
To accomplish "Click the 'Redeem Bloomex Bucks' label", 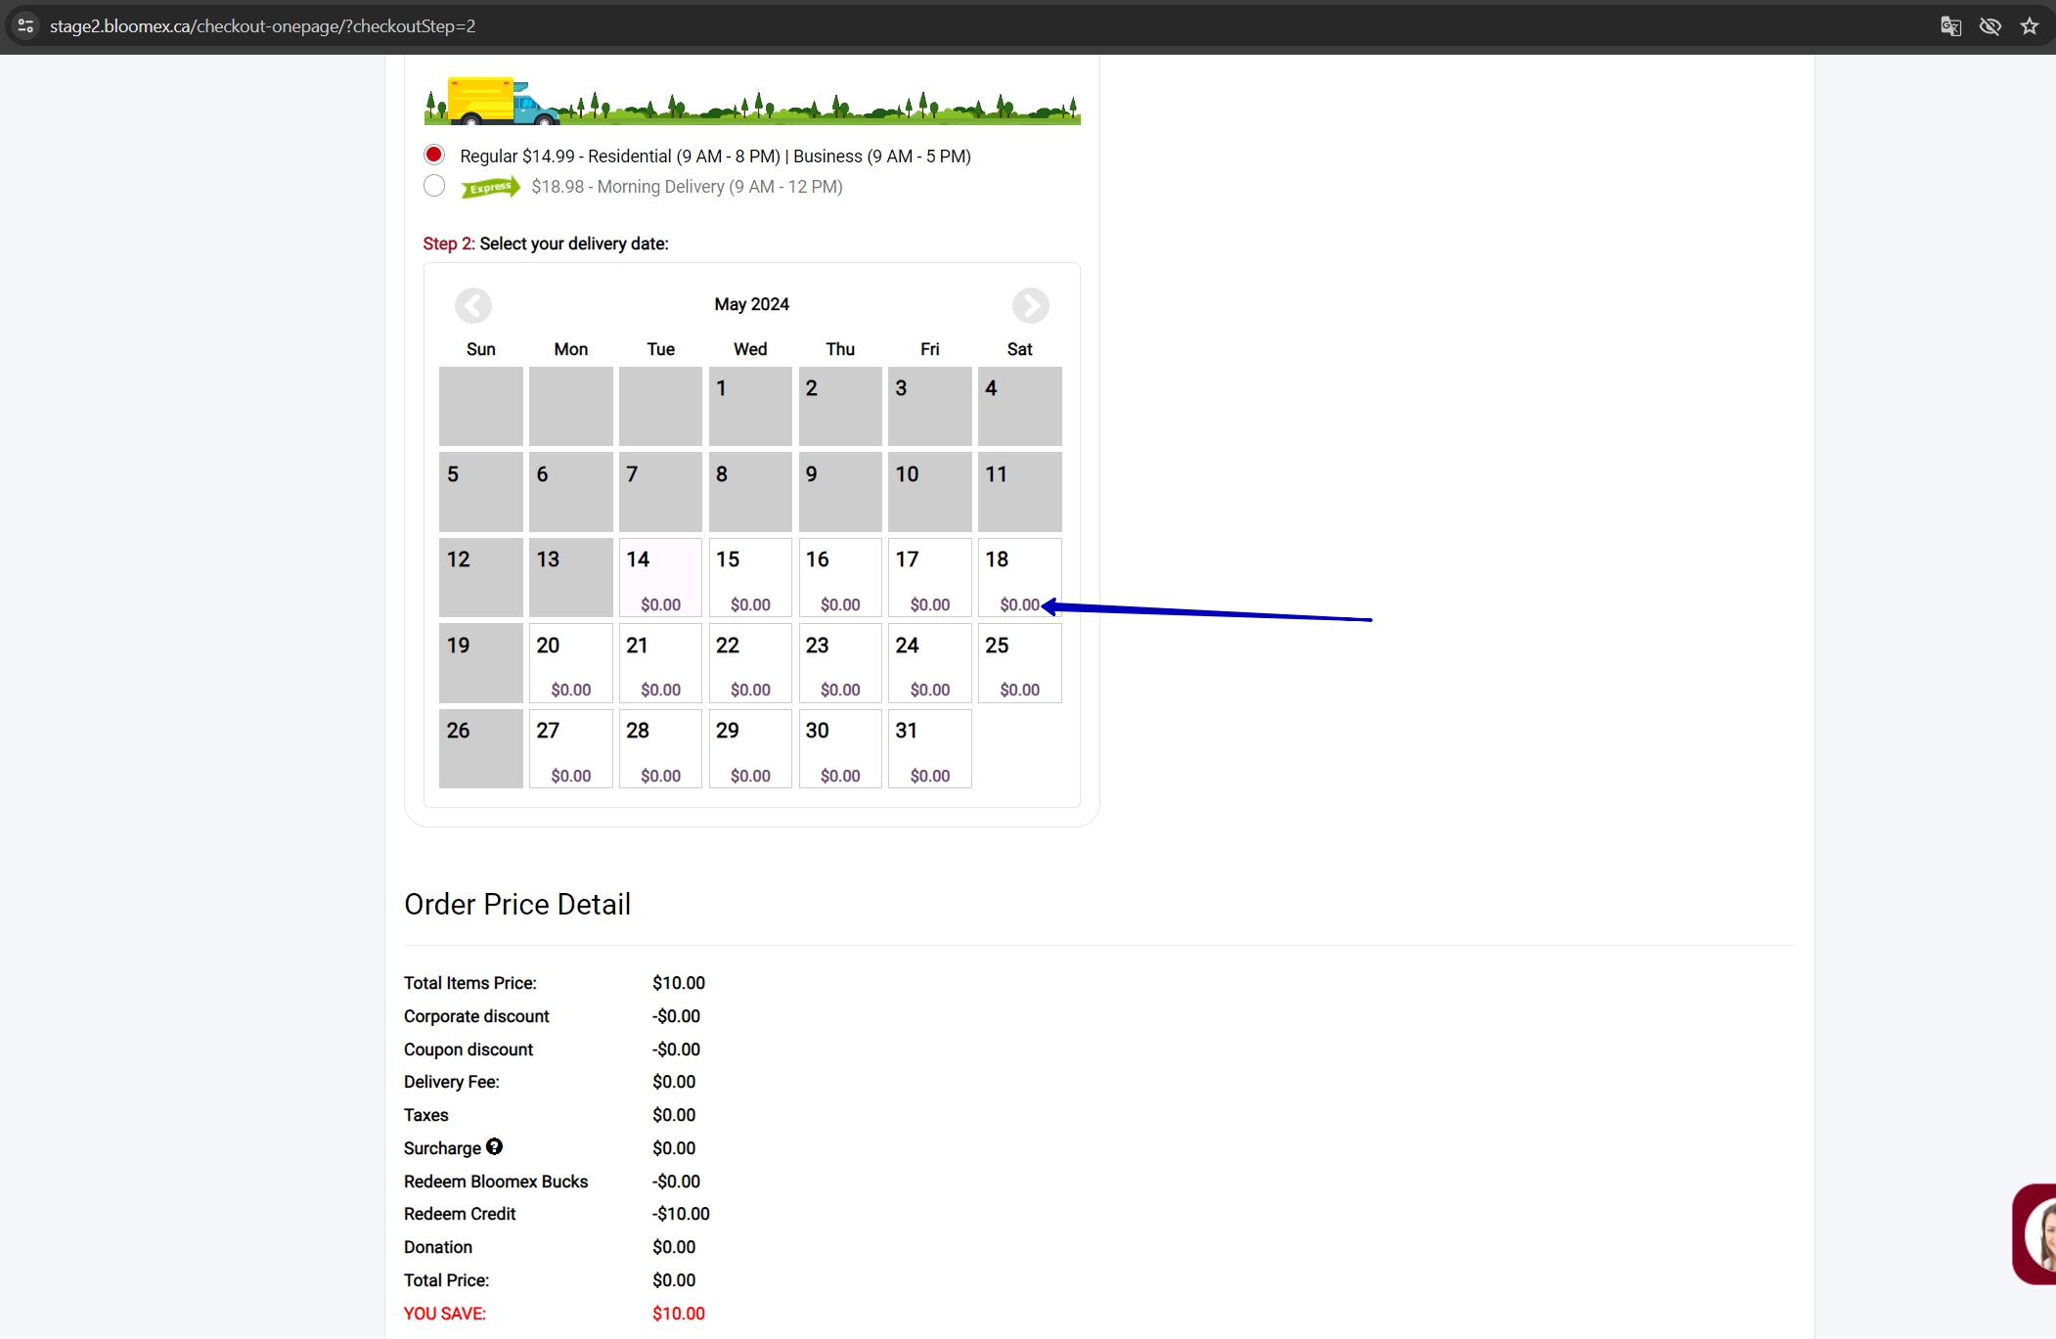I will pyautogui.click(x=496, y=1182).
